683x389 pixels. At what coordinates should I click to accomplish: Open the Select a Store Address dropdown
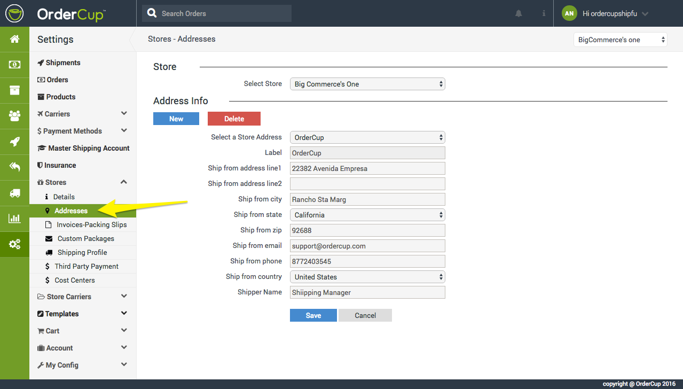coord(367,137)
